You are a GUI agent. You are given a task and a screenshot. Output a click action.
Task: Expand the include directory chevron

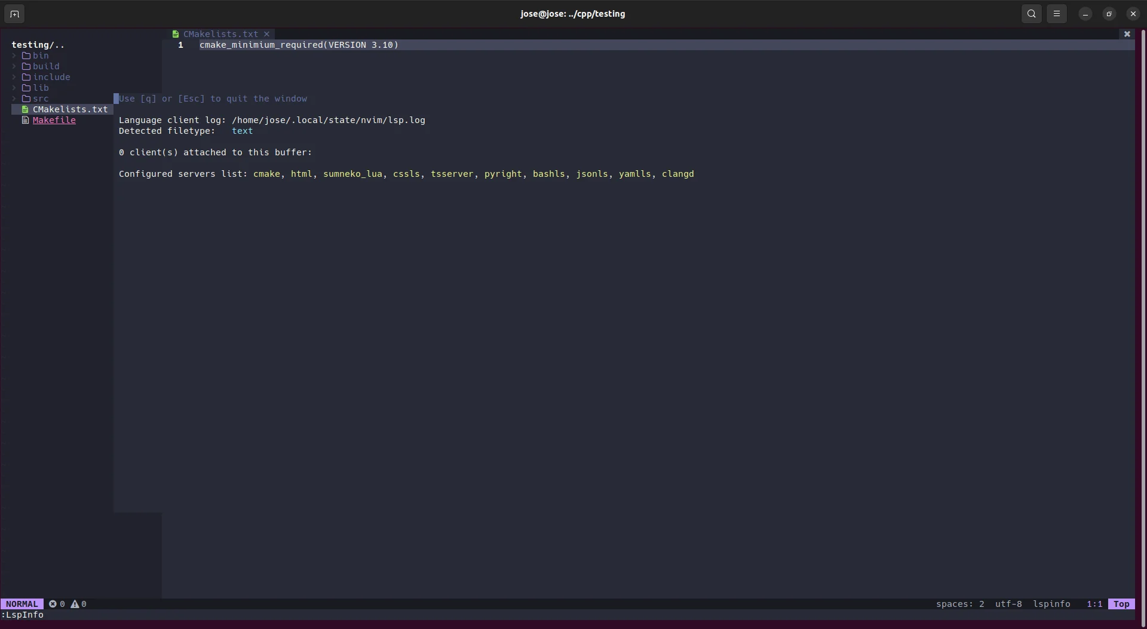[x=14, y=77]
